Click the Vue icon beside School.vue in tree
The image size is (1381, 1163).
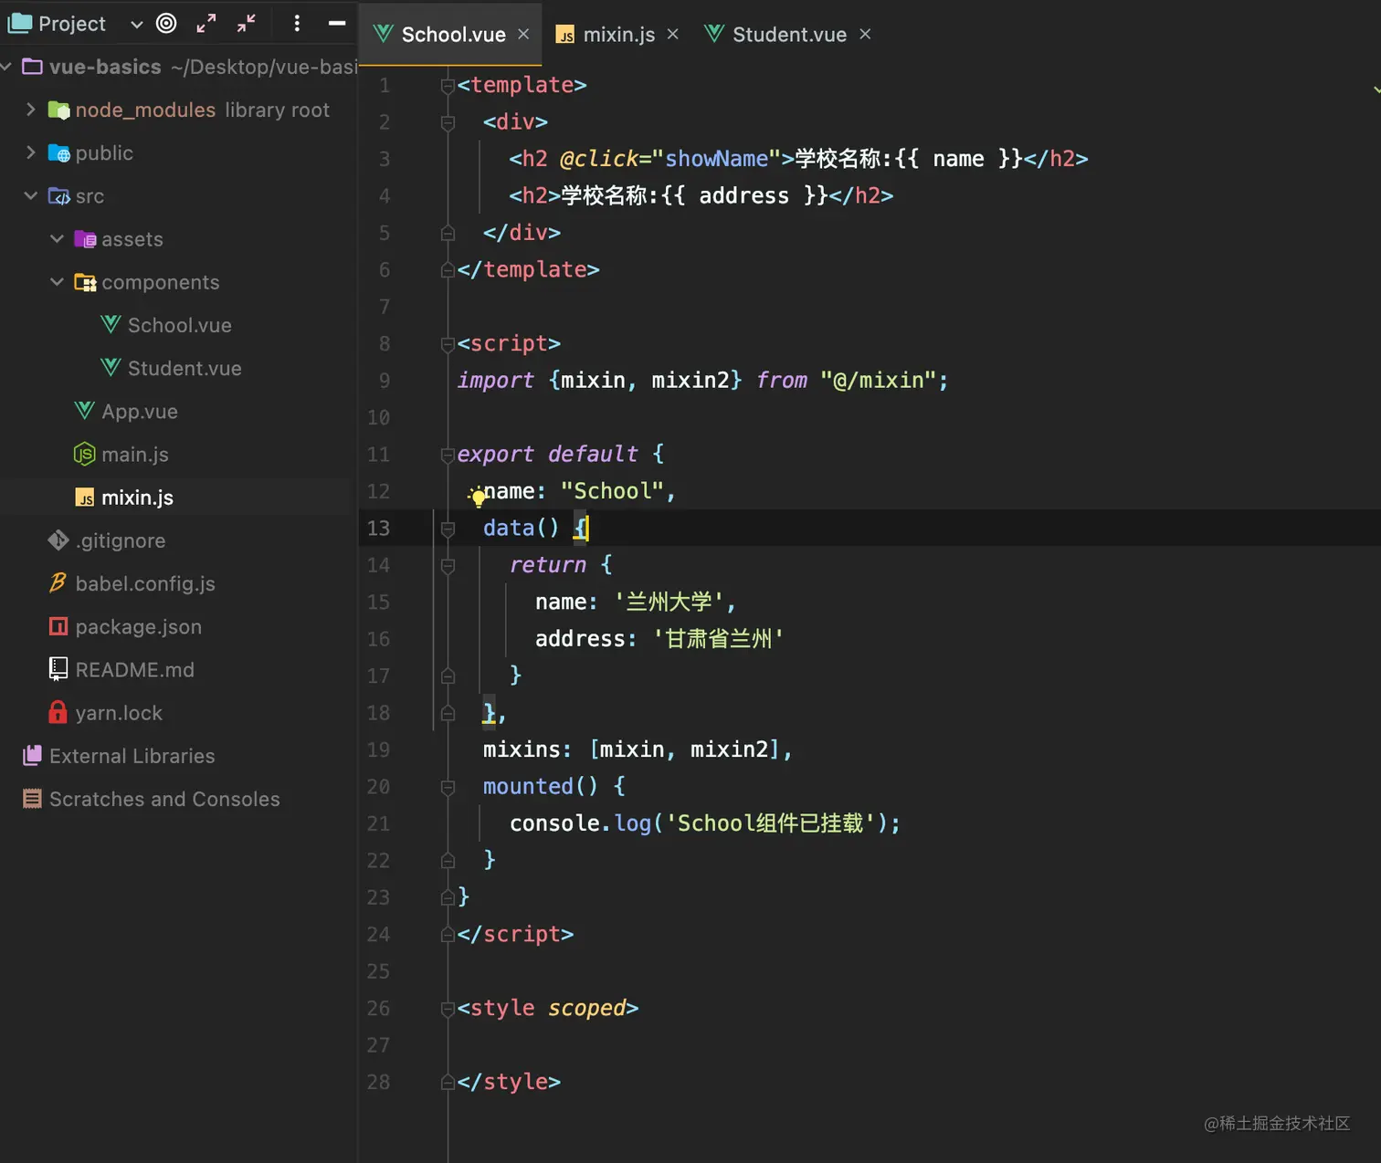coord(111,324)
